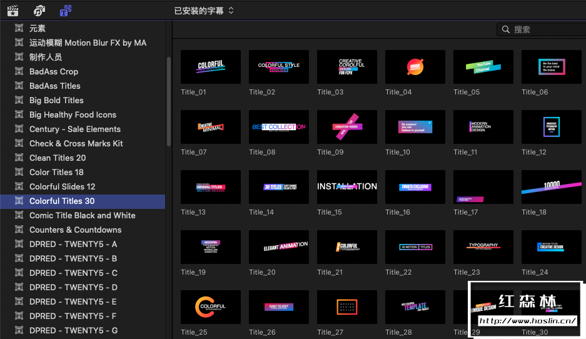Select the Title_14 30 Titles thumbnail
The height and width of the screenshot is (339, 586).
pyautogui.click(x=279, y=187)
